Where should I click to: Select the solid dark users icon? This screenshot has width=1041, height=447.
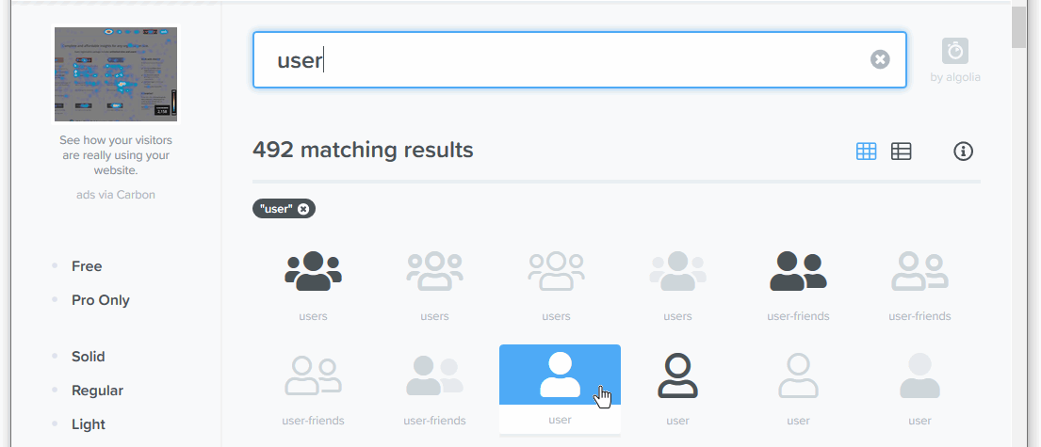(x=313, y=271)
